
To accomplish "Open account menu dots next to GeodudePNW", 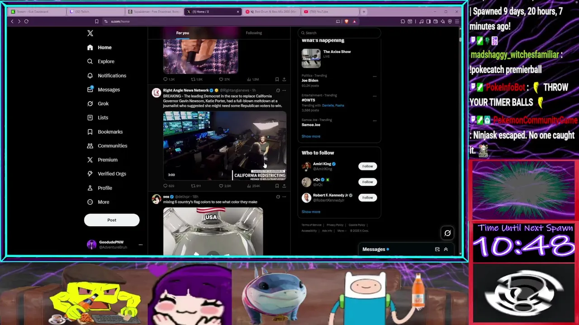I will click(141, 245).
